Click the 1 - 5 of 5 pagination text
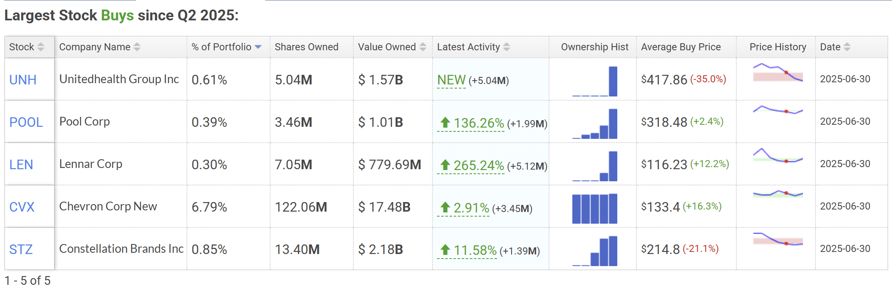892x301 pixels. point(27,281)
